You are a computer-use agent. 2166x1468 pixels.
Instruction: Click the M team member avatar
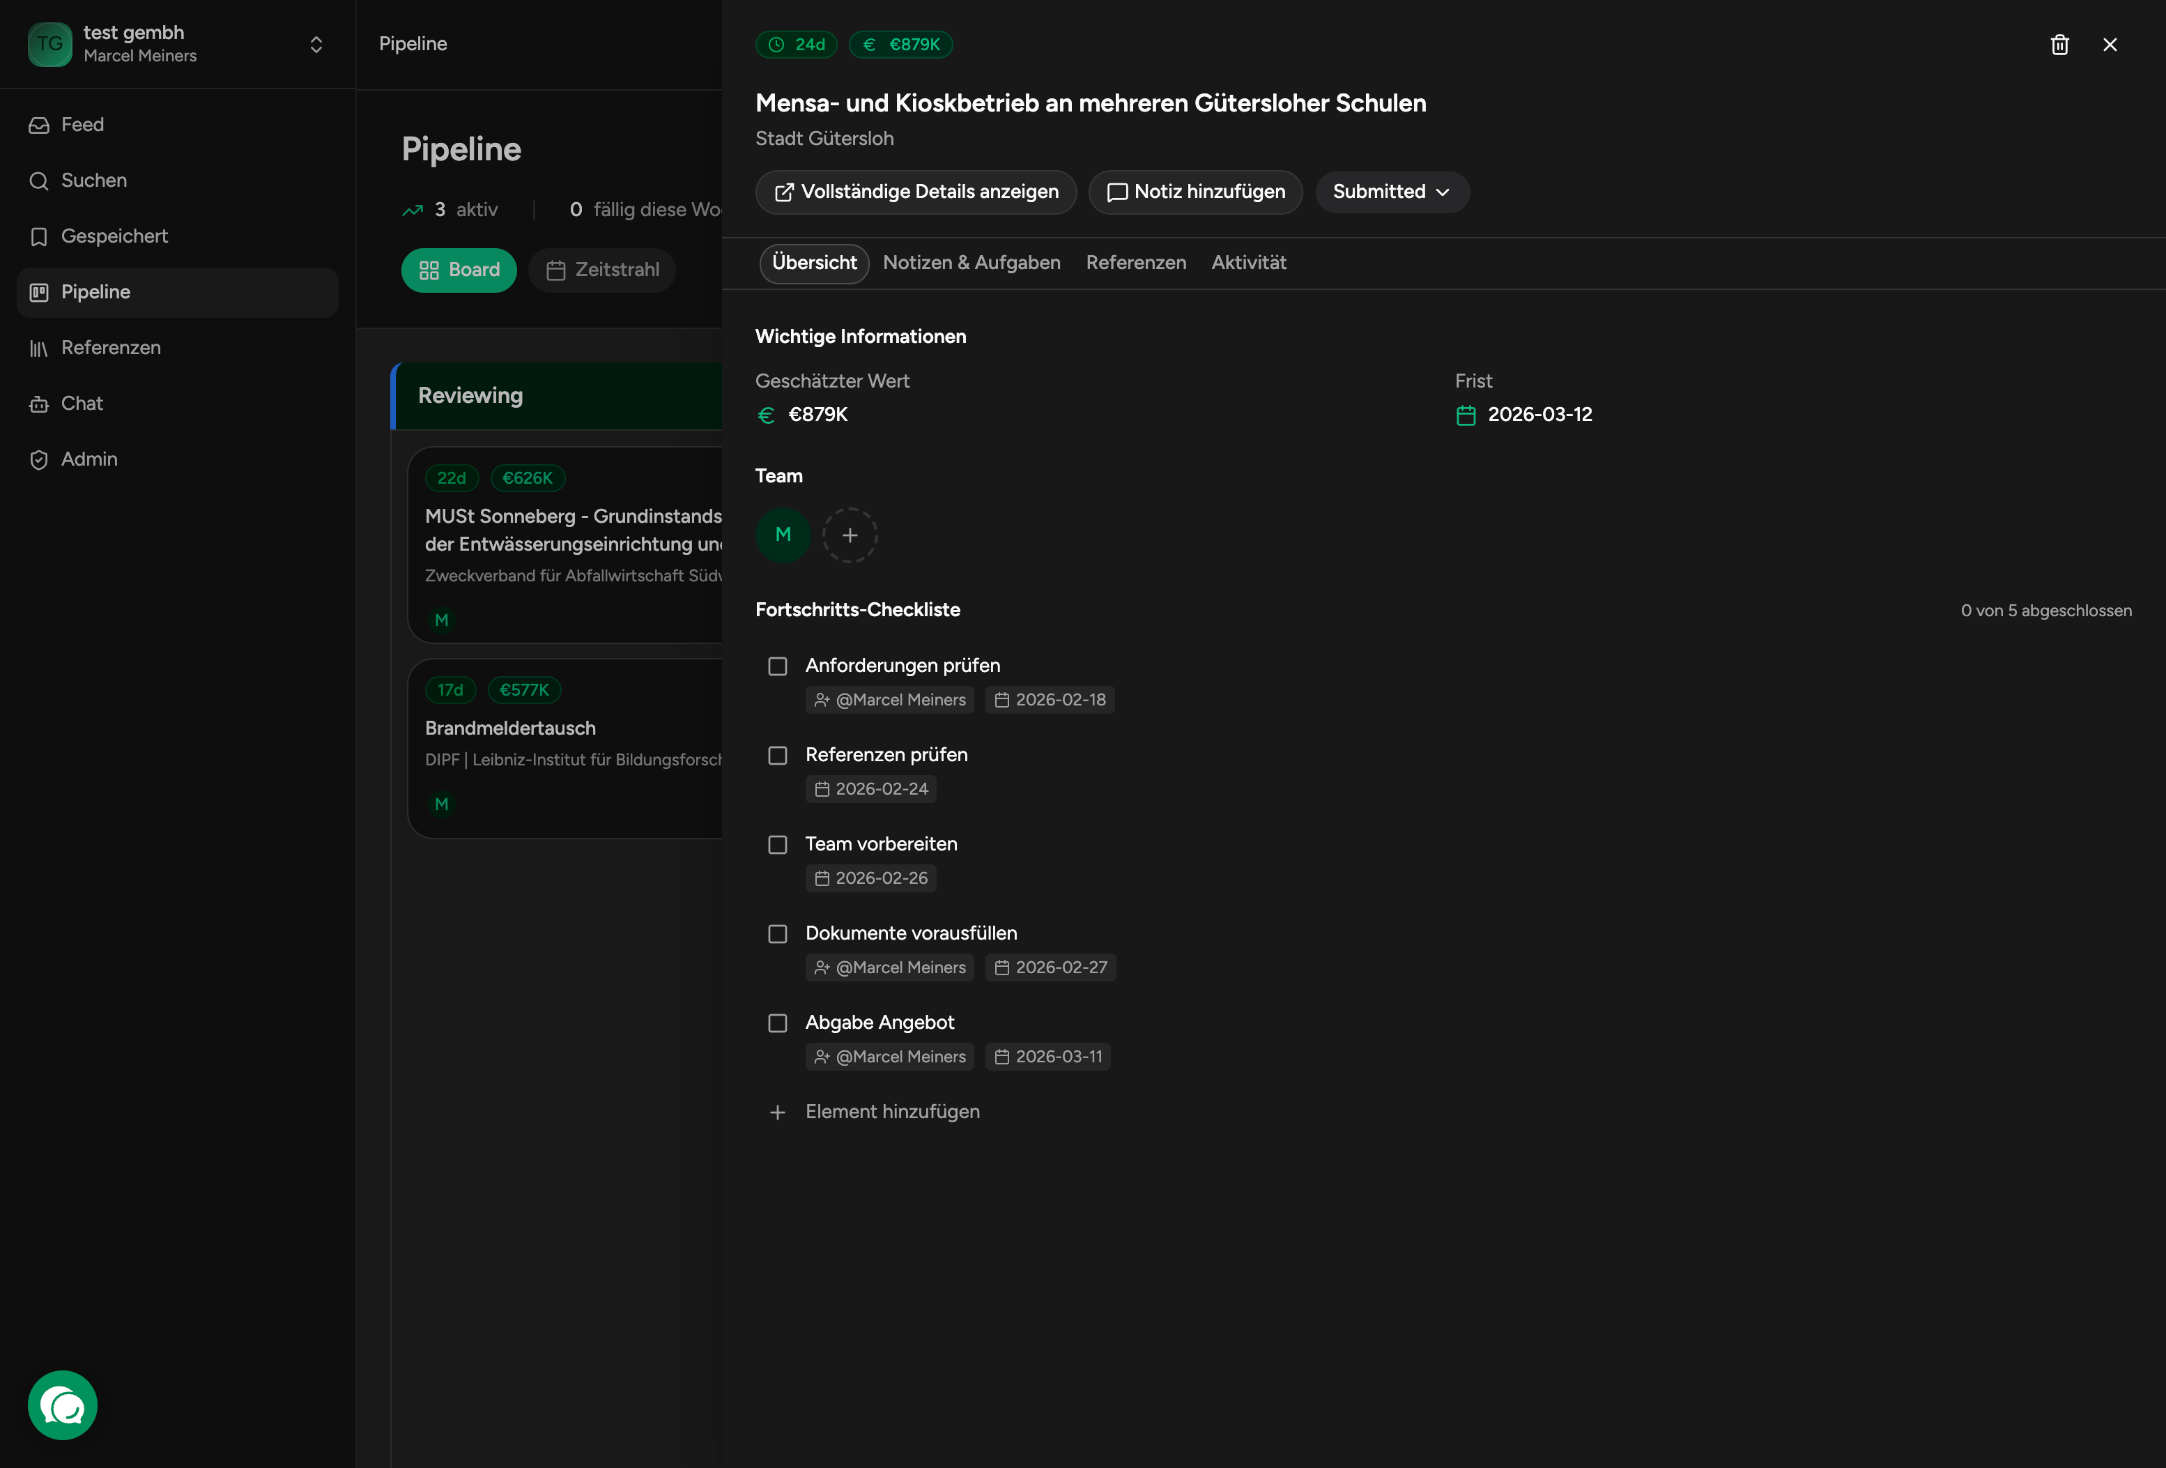783,535
